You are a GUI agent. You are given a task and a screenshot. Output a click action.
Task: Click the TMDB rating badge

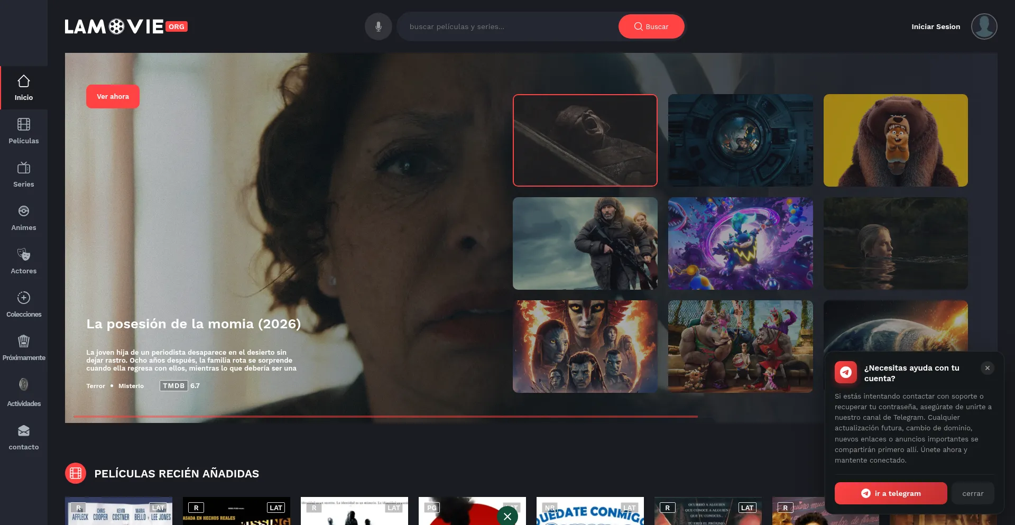tap(174, 385)
